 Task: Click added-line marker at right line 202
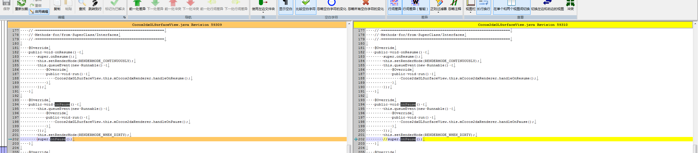(356, 139)
